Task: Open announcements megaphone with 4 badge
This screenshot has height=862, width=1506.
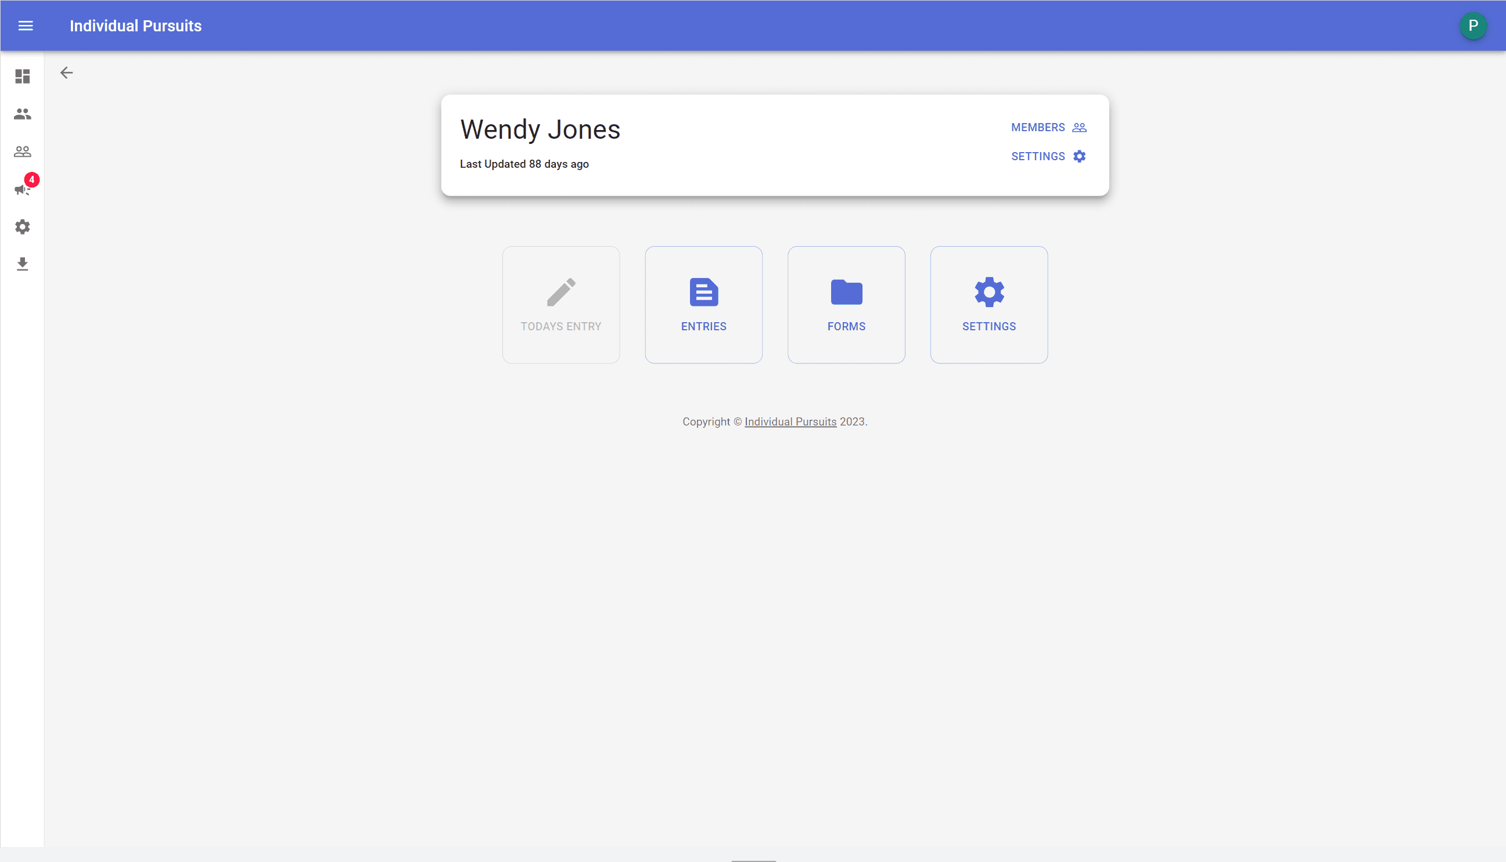Action: click(23, 189)
